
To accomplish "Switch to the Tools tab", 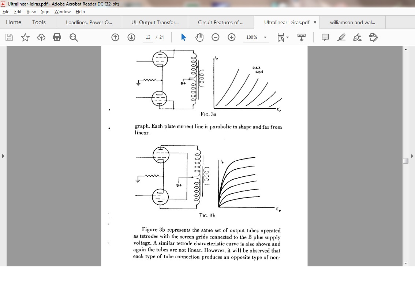I will pos(39,22).
